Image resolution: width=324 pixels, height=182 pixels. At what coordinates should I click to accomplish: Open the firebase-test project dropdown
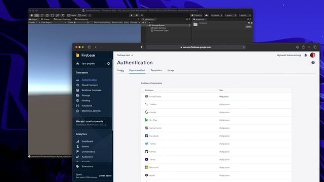(x=125, y=55)
